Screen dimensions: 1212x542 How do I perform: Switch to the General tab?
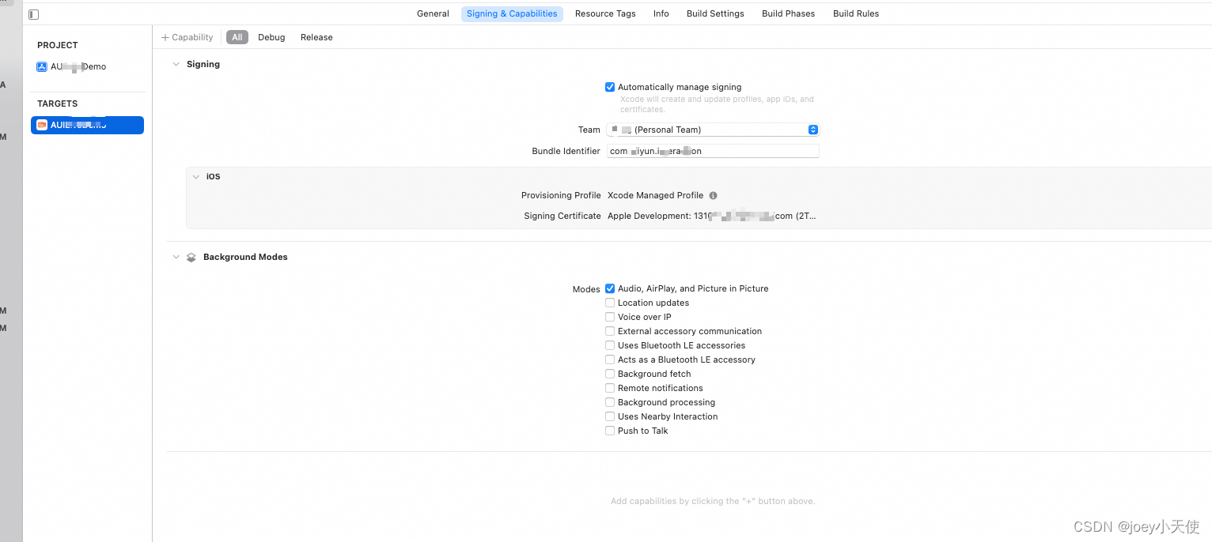pos(433,13)
